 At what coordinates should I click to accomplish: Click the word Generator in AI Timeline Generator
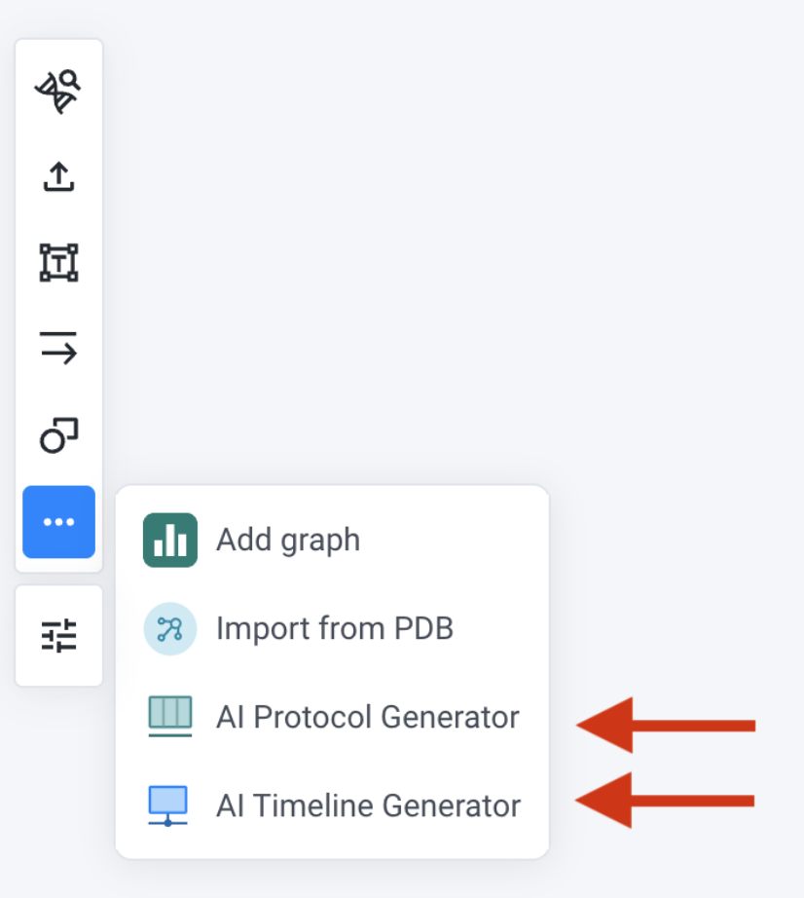click(x=452, y=805)
